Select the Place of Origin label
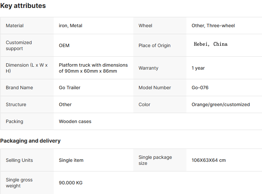Screen dimensions: 262x194 point(155,45)
